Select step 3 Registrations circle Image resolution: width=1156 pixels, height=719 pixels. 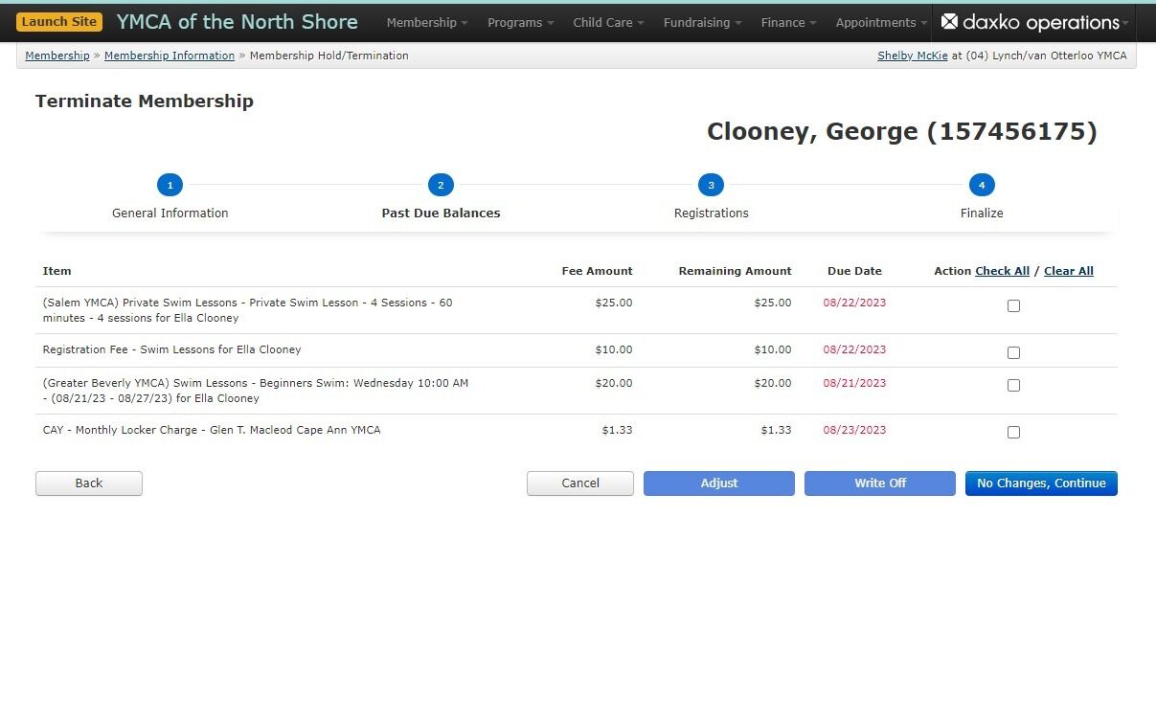(711, 185)
